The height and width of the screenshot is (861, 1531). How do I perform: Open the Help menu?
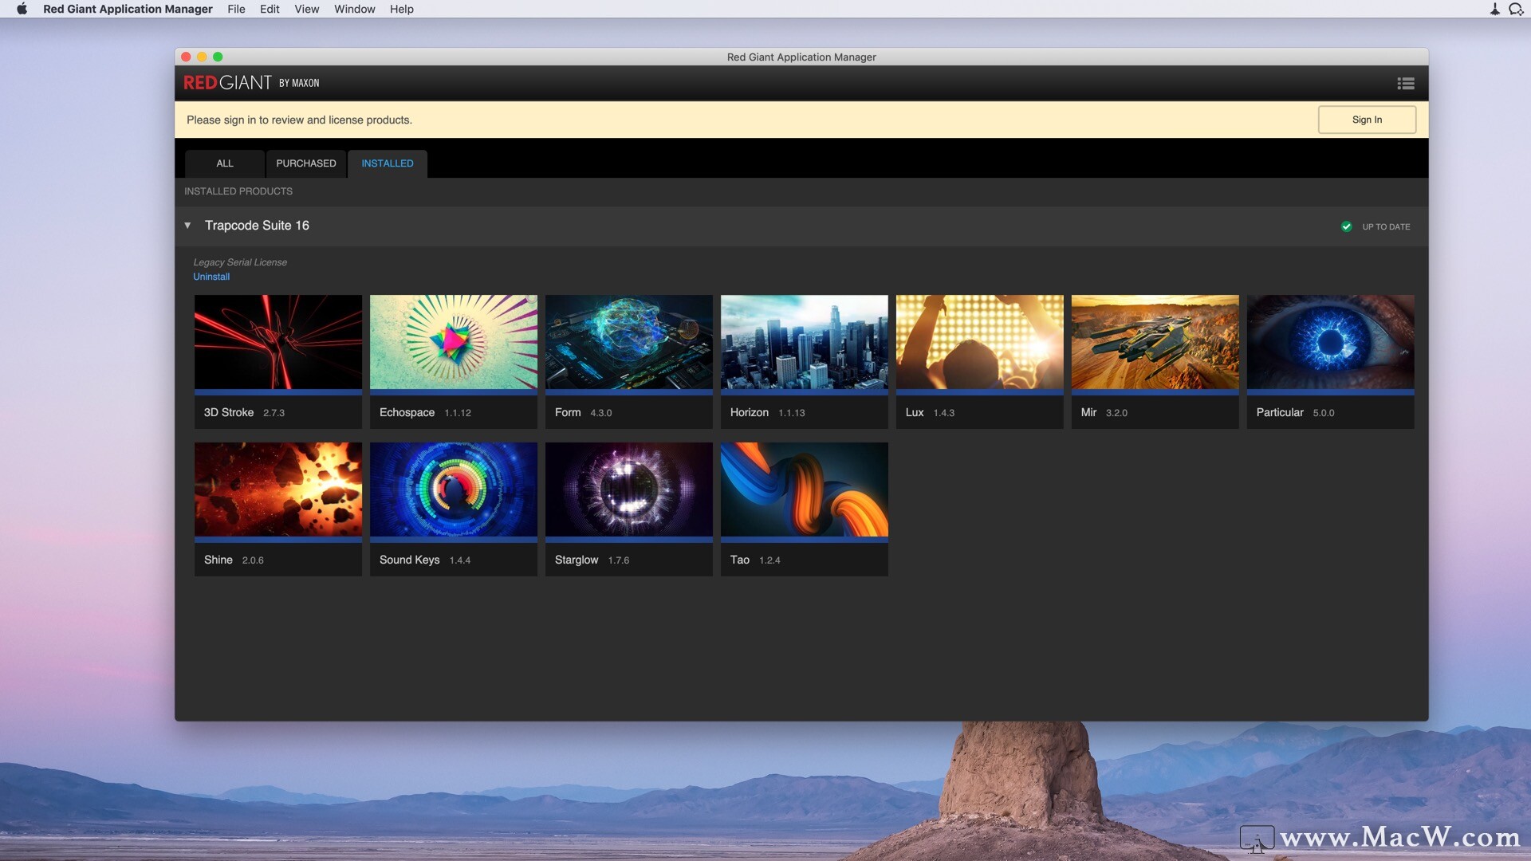pos(401,9)
